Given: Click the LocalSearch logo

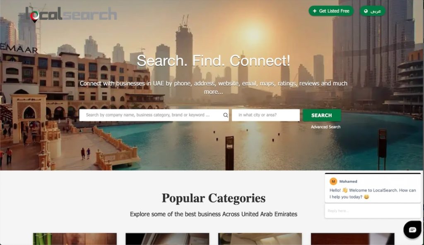Looking at the screenshot, I should point(71,14).
